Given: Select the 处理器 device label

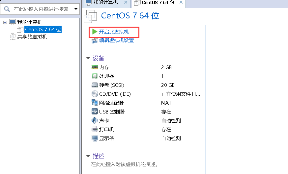Looking at the screenshot, I should (106, 76).
